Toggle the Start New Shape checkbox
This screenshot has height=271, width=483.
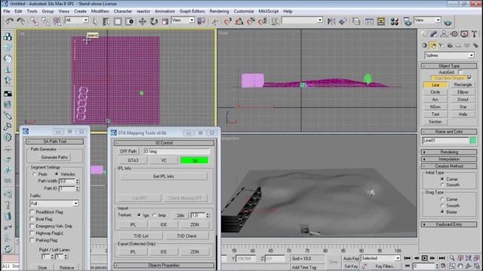click(x=469, y=78)
